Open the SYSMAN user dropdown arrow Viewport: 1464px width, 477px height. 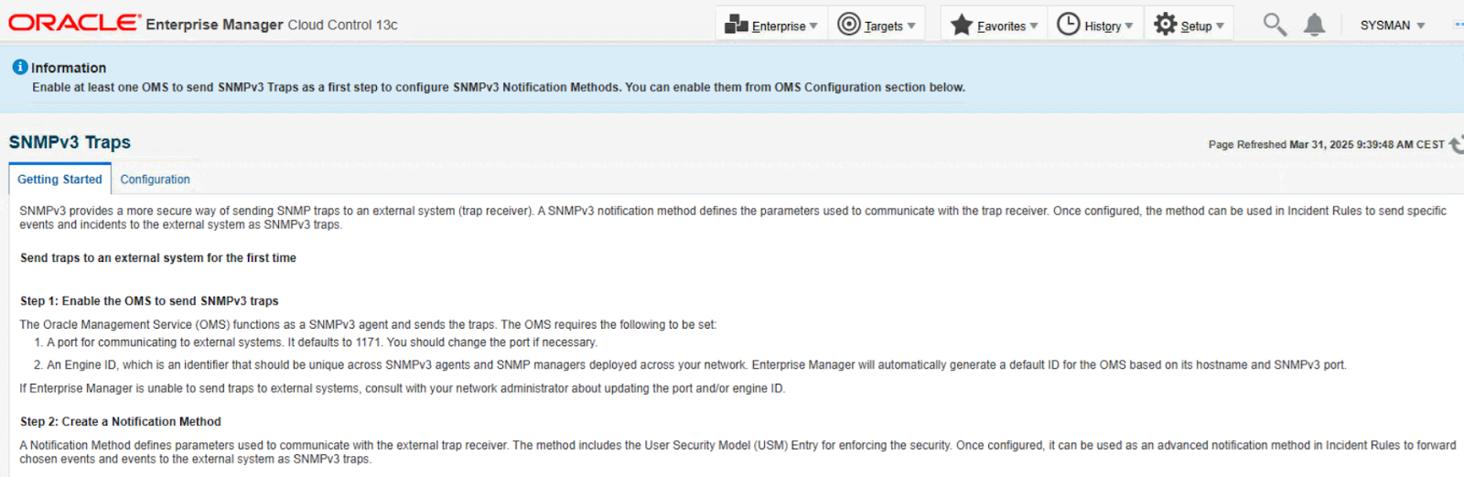point(1421,26)
